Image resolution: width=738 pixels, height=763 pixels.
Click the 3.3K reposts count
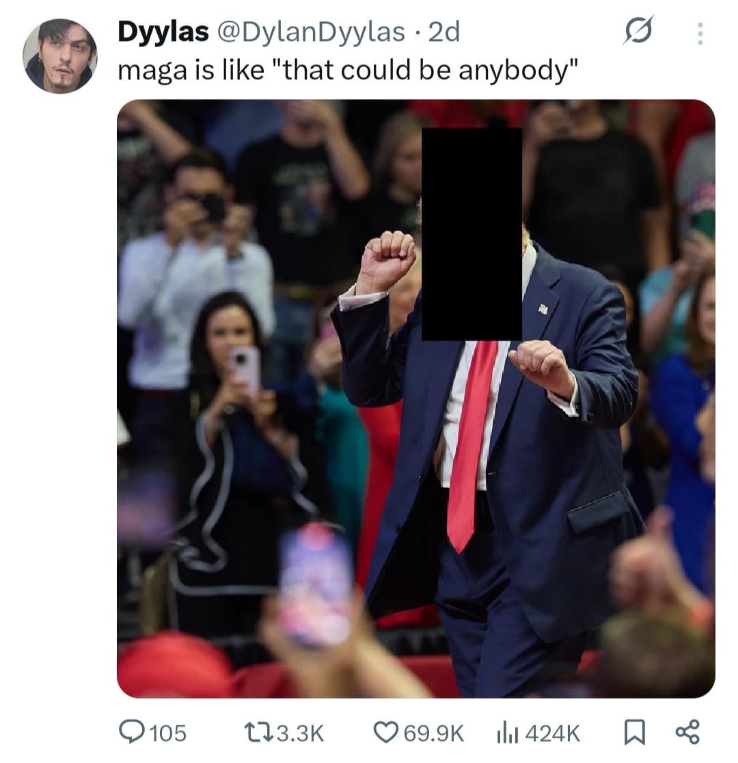coord(300,734)
